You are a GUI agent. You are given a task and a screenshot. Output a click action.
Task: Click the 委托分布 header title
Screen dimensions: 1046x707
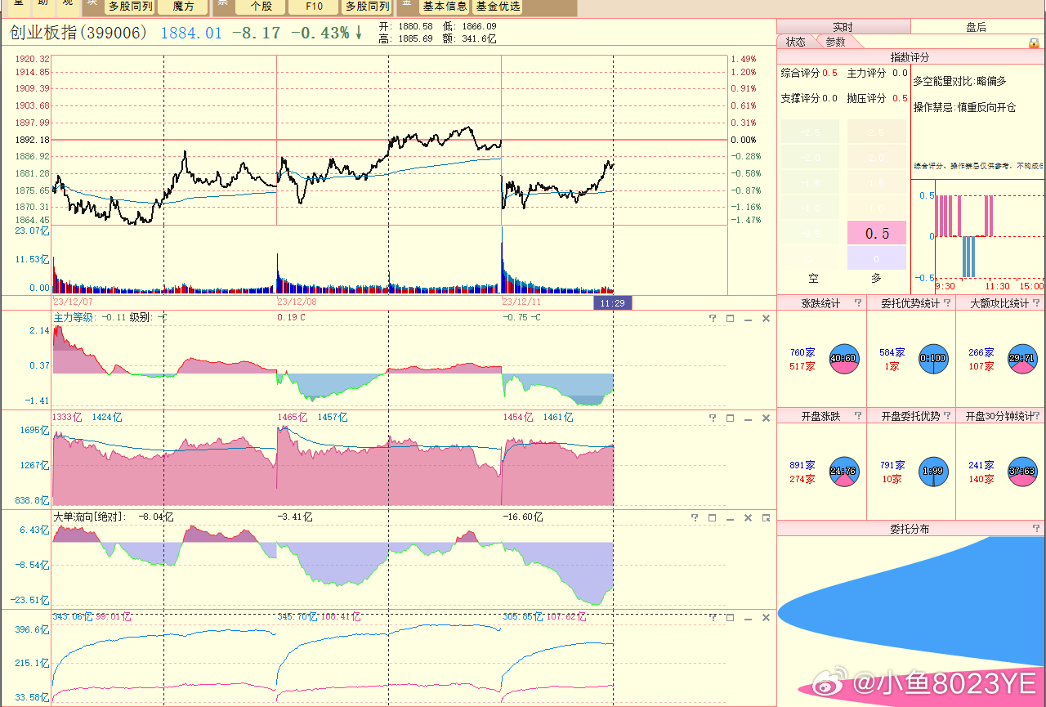pos(910,529)
